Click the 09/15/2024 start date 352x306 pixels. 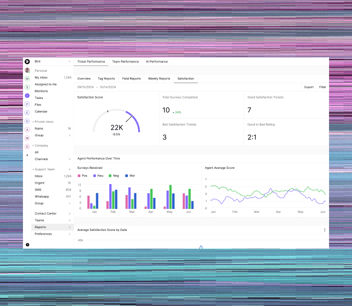coord(86,87)
